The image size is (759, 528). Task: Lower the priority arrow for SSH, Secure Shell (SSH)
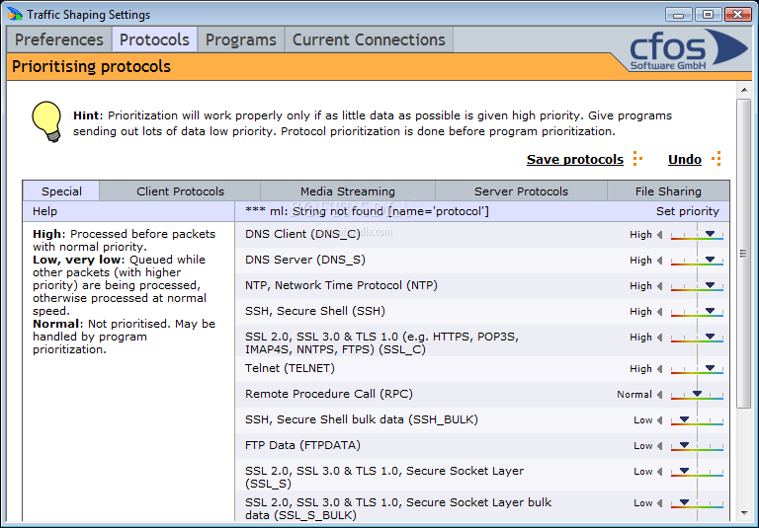click(660, 312)
